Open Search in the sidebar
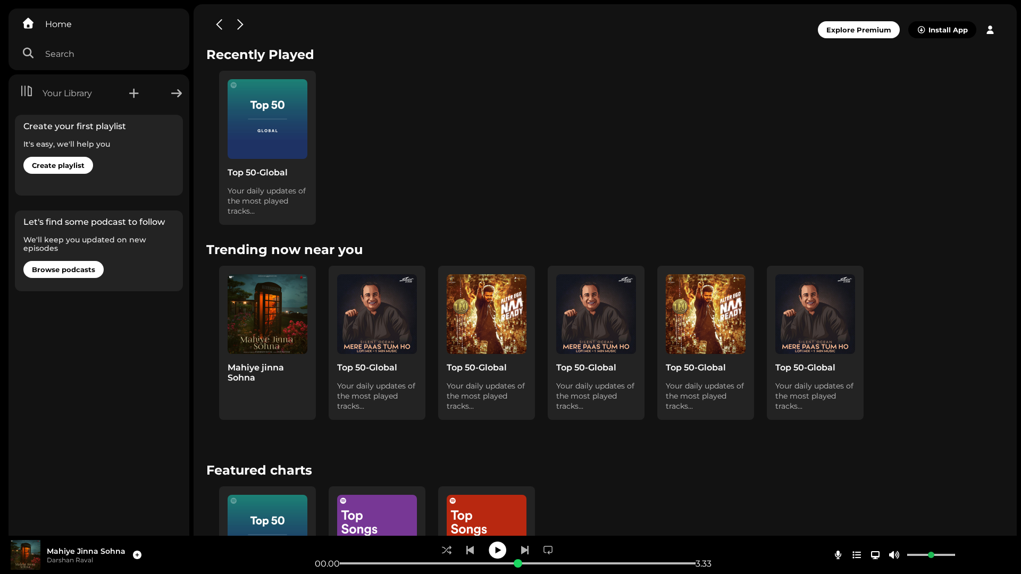This screenshot has height=574, width=1021. (59, 54)
